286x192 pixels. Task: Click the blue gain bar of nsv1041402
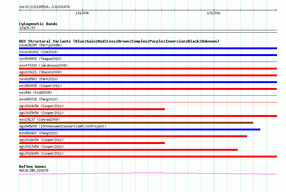click(148, 55)
